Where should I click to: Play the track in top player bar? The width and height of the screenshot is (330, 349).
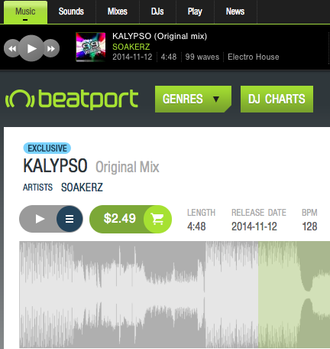[31, 48]
